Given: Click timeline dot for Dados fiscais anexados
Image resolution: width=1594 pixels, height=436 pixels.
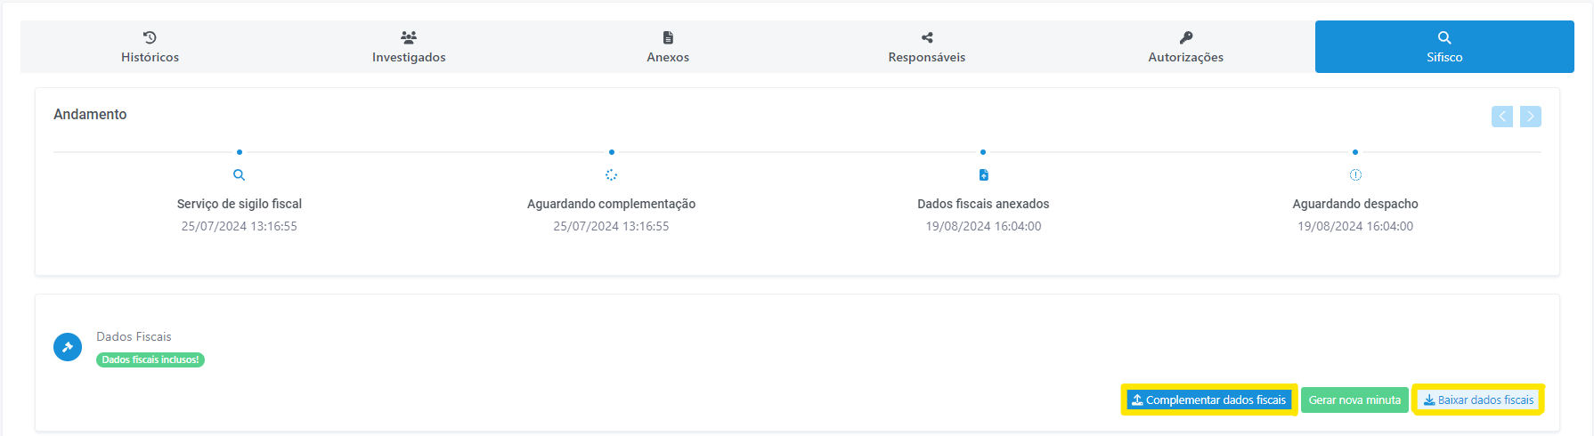Looking at the screenshot, I should point(983,152).
